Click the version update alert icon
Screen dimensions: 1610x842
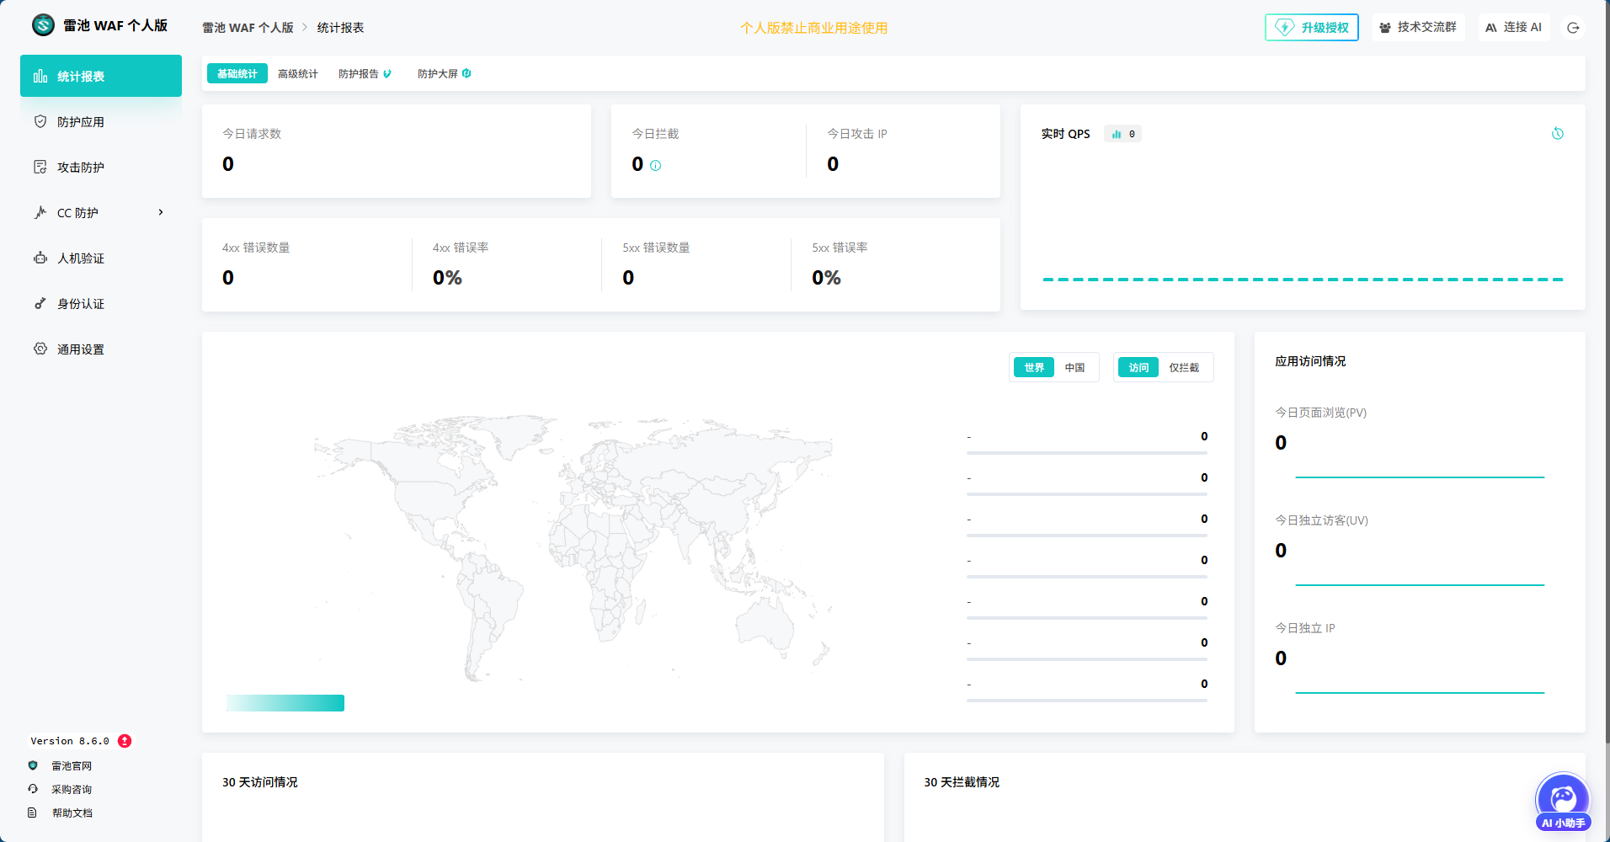[x=125, y=741]
